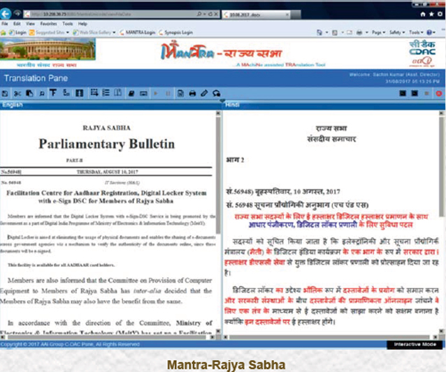Expand the Page dropdown in command bar

(377, 32)
